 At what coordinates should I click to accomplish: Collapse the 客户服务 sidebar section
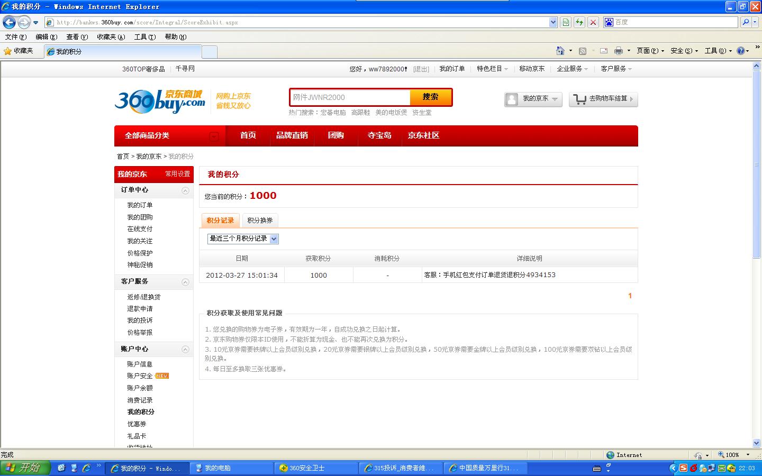click(x=185, y=282)
